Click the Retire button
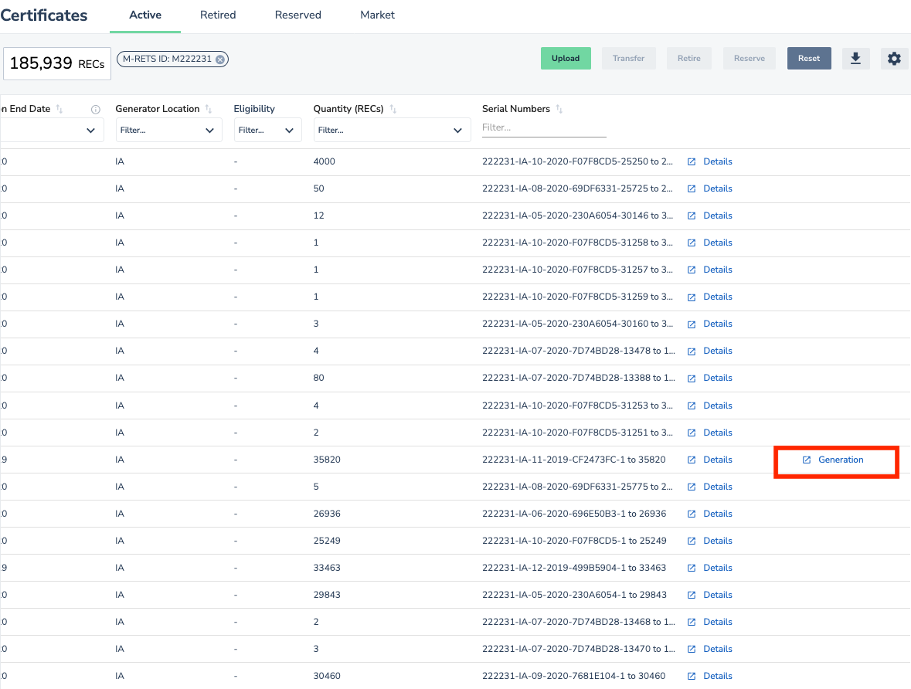Viewport: 911px width, 689px height. click(689, 58)
